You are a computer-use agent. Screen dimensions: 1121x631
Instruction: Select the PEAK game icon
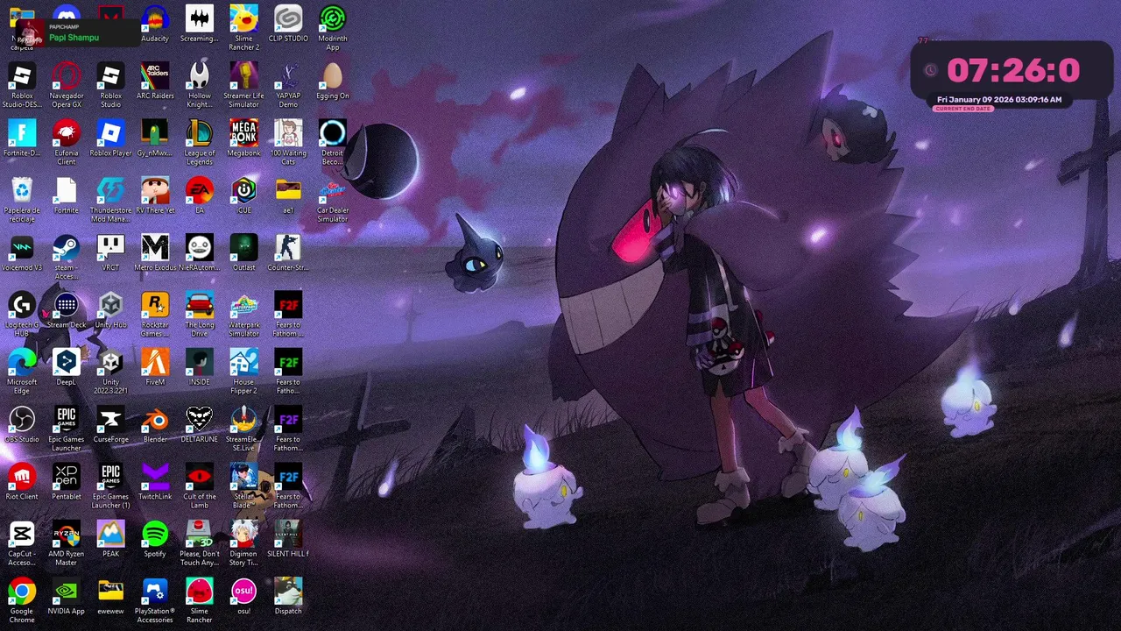(x=110, y=534)
